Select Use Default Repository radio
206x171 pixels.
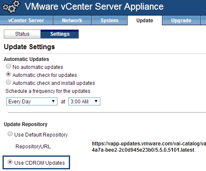[10, 134]
